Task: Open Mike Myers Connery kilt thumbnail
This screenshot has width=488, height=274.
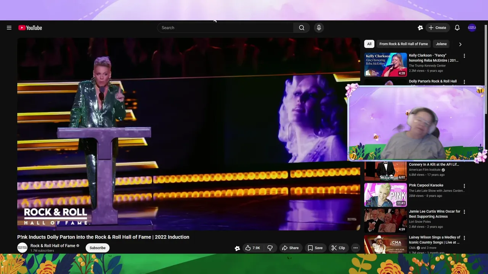Action: (x=385, y=171)
